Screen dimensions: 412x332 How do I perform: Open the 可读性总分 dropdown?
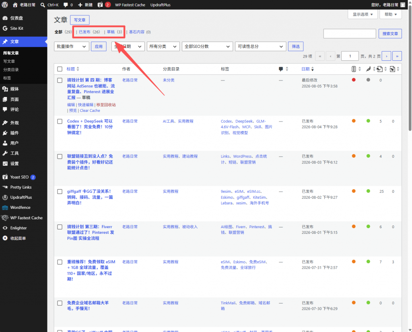[260, 47]
